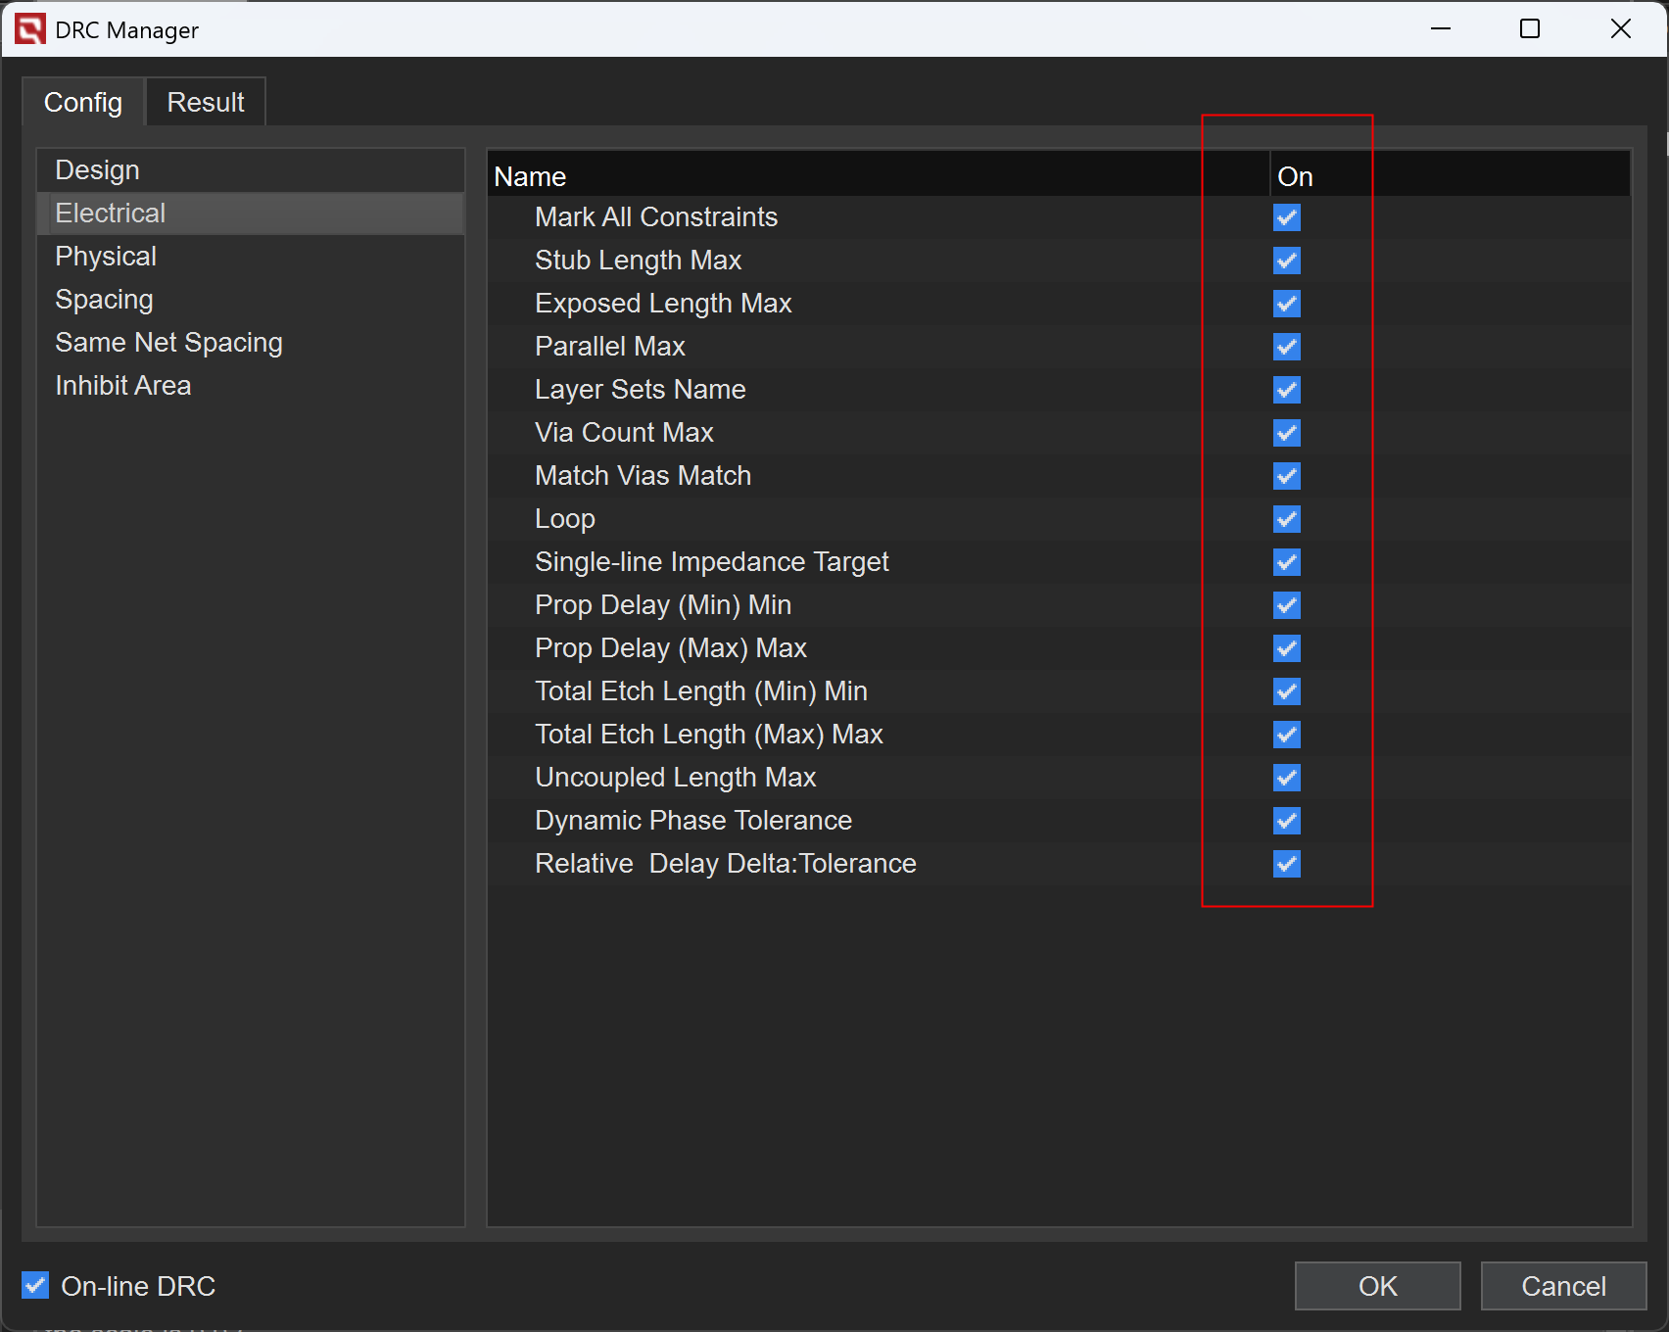Image resolution: width=1669 pixels, height=1332 pixels.
Task: Click the Name column header
Action: [x=530, y=176]
